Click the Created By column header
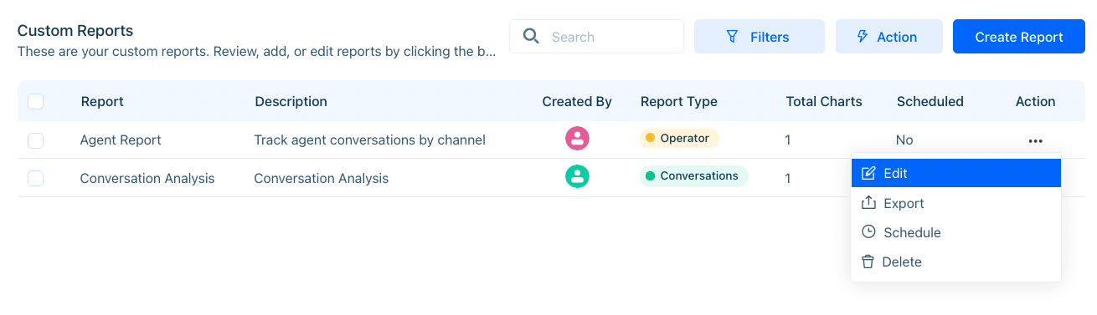Screen dimensions: 1097x315 point(577,102)
